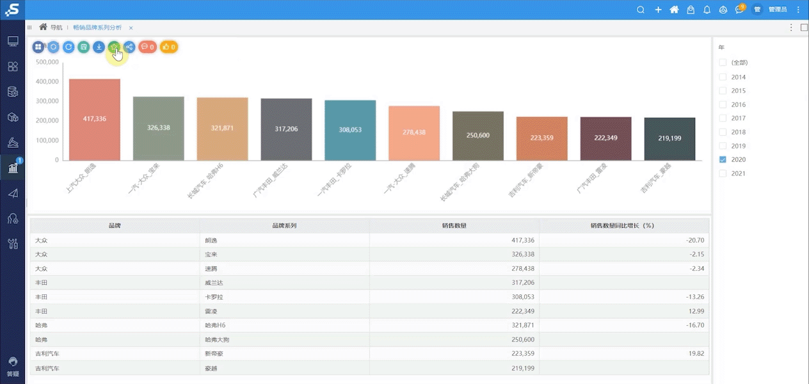This screenshot has width=809, height=384.
Task: Click the dark blue grid layout toolbar button
Action: click(x=38, y=47)
